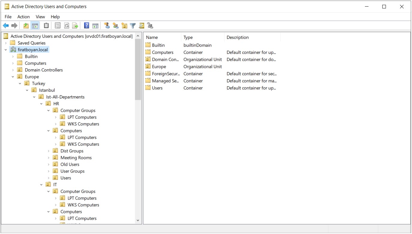Select Dist Groups in the tree
Viewport: 412px width, 234px height.
pos(72,151)
